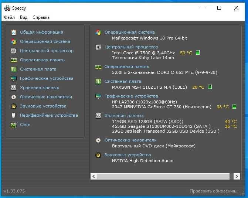Click the green motherboard temperature indicator icon

[x=210, y=87]
